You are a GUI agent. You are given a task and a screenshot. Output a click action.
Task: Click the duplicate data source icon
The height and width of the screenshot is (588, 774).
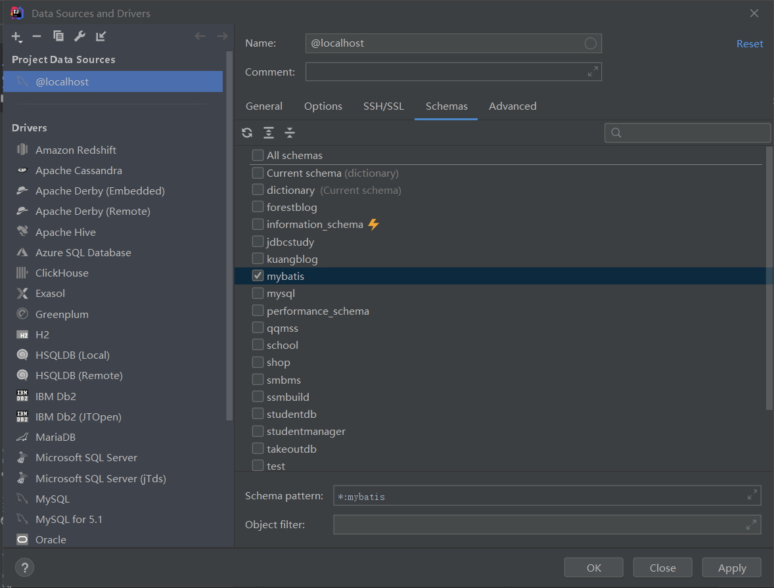pyautogui.click(x=58, y=36)
